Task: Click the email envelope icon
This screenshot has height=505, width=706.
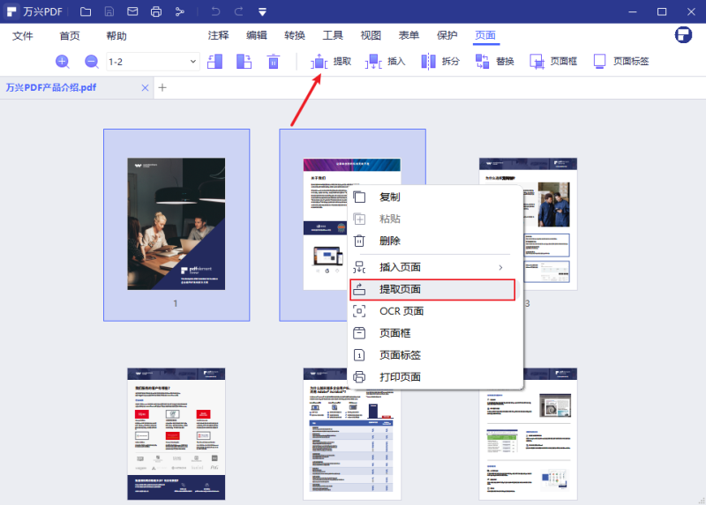Action: point(132,11)
